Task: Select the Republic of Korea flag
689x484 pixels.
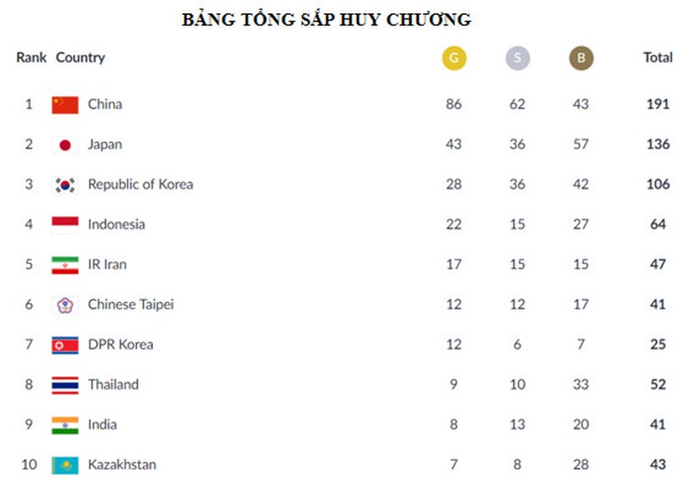Action: point(64,185)
